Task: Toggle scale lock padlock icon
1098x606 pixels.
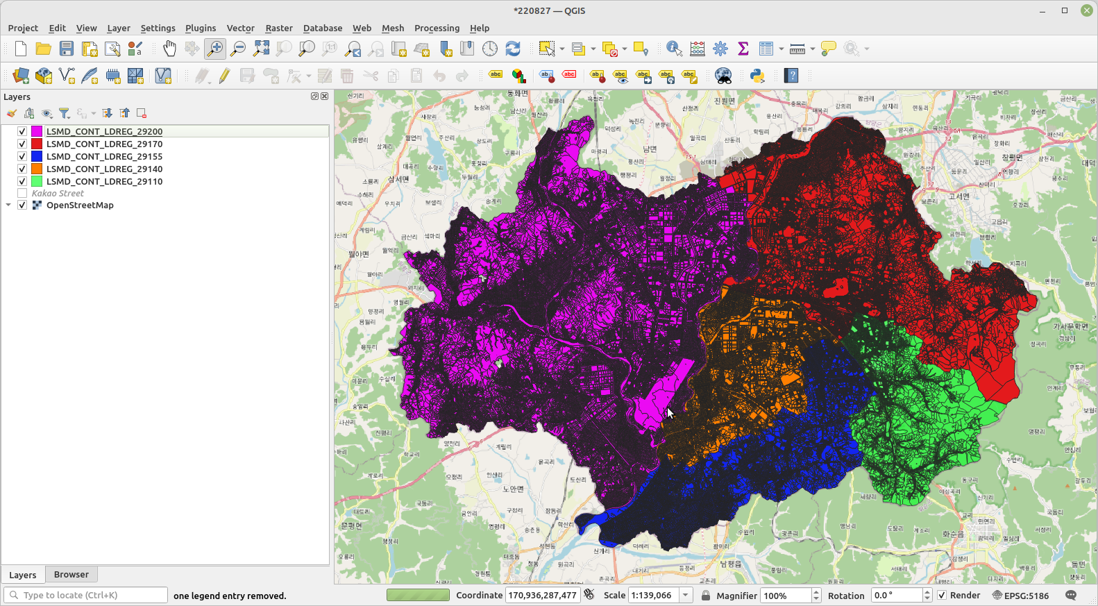Action: pos(706,596)
